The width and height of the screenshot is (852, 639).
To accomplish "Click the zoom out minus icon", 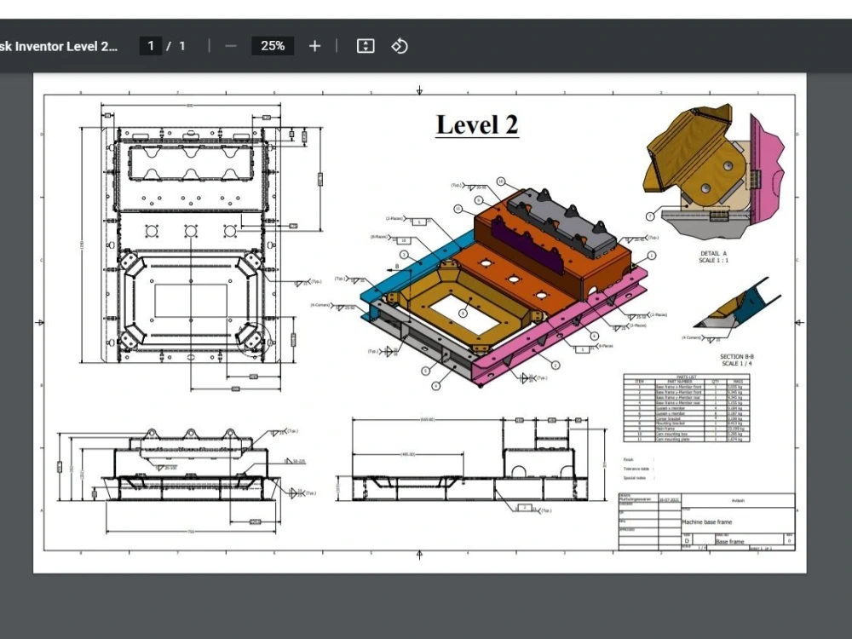I will pos(229,45).
